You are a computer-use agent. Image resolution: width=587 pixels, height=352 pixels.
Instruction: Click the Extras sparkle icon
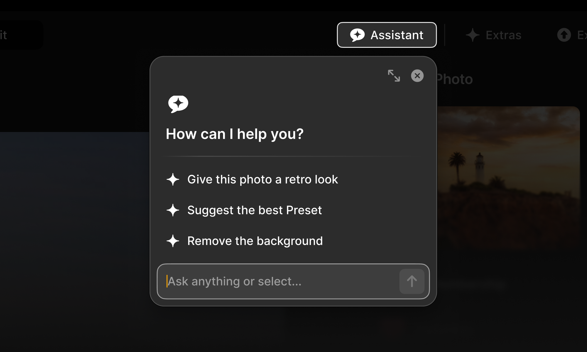(473, 35)
